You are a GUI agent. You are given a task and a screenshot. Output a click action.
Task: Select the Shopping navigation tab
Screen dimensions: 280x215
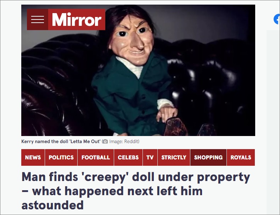[208, 157]
